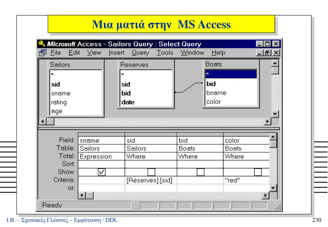This screenshot has height=227, width=328.
Task: Click right arrow of design grid horizontal scrollbar
Action: (x=265, y=195)
